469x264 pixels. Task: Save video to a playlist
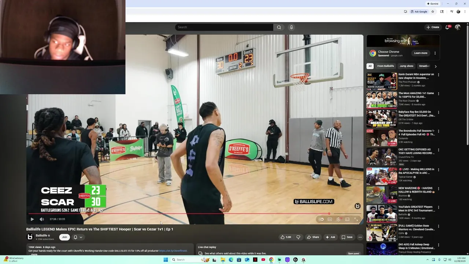pyautogui.click(x=347, y=237)
